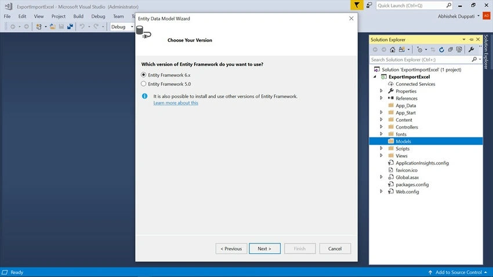Expand the Controllers folder

[x=381, y=127]
